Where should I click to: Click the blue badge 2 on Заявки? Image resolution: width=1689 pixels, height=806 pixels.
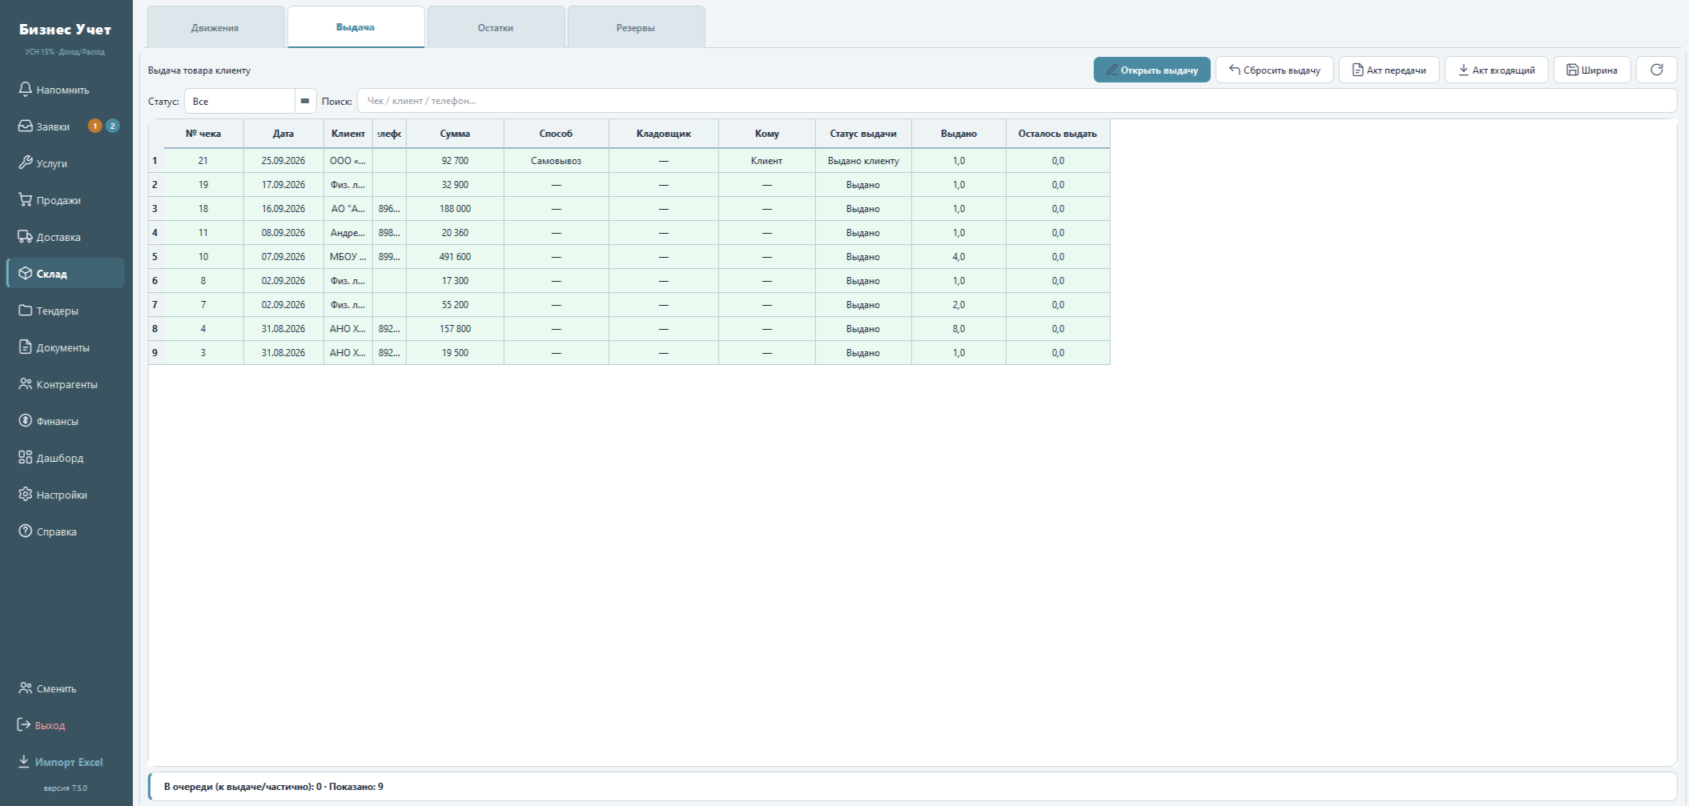tap(113, 126)
